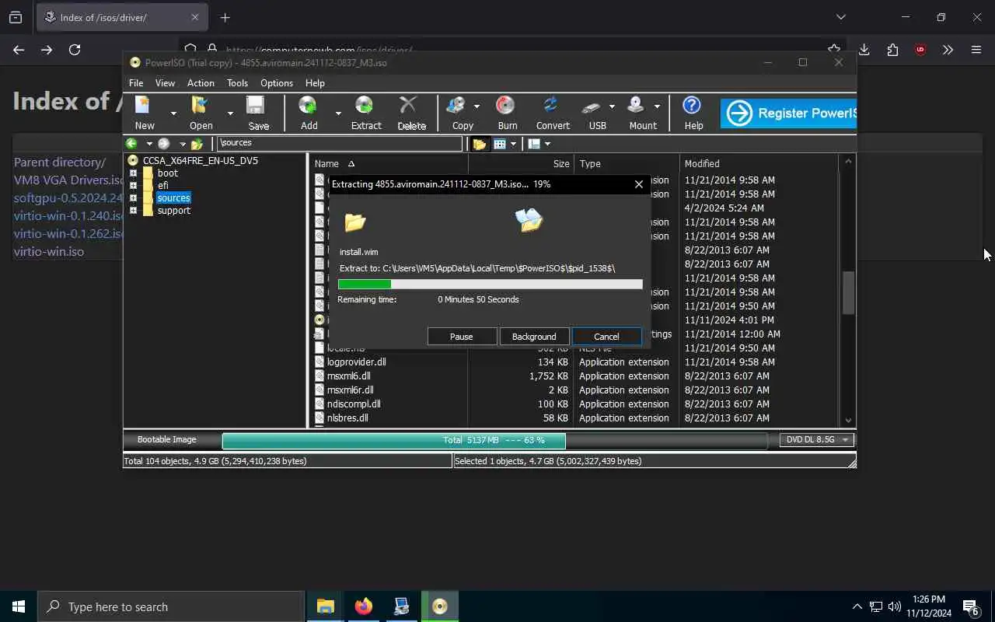Open the Mount button dropdown arrow
The height and width of the screenshot is (622, 995).
point(657,107)
